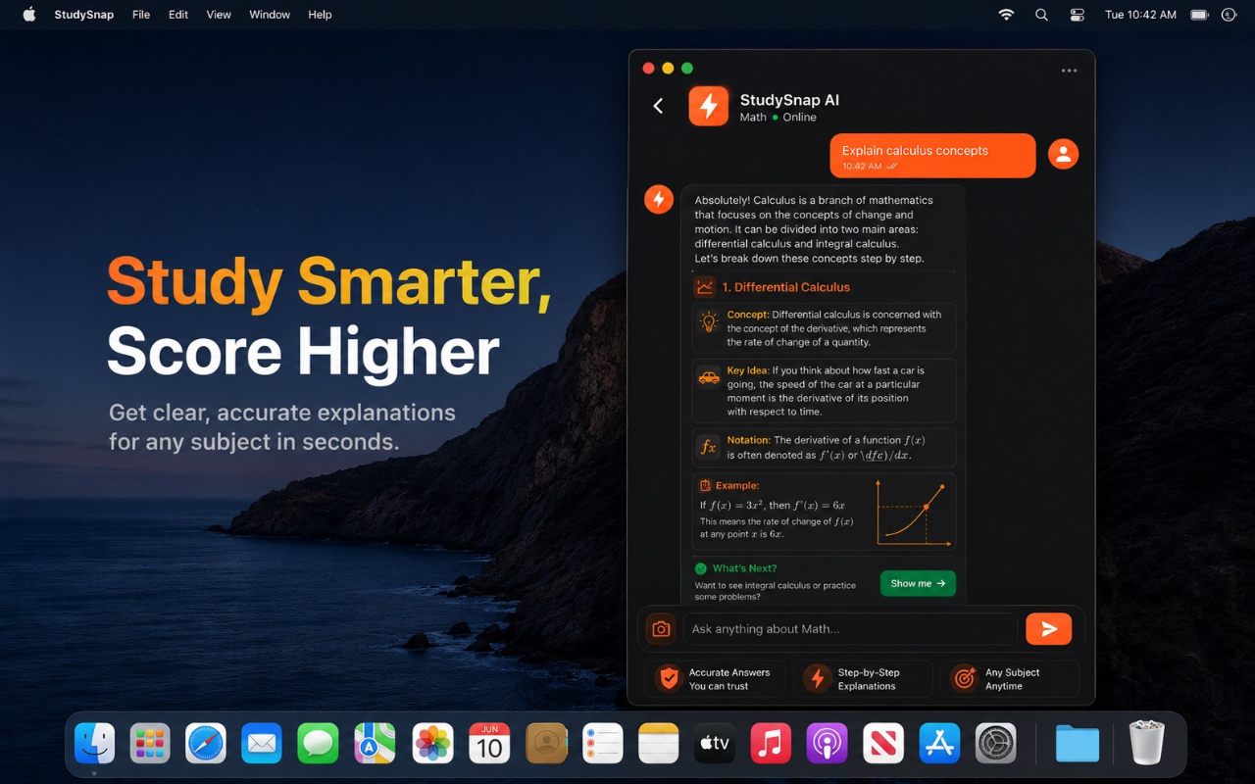Open App Store from the Dock
The image size is (1255, 784).
tap(939, 743)
